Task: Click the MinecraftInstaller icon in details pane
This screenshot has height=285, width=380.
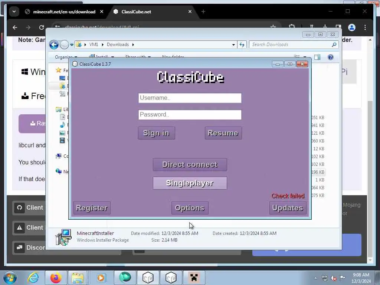Action: coord(63,237)
